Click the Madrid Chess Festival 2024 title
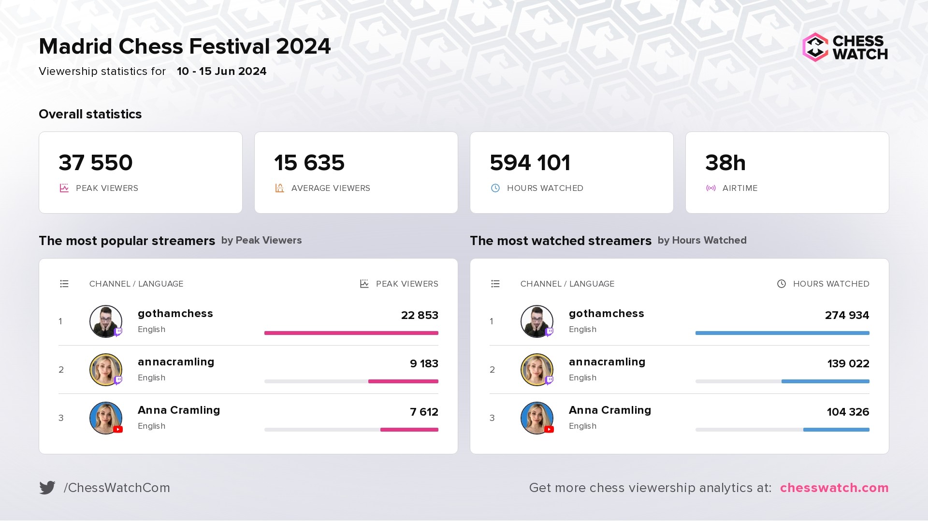 point(185,46)
